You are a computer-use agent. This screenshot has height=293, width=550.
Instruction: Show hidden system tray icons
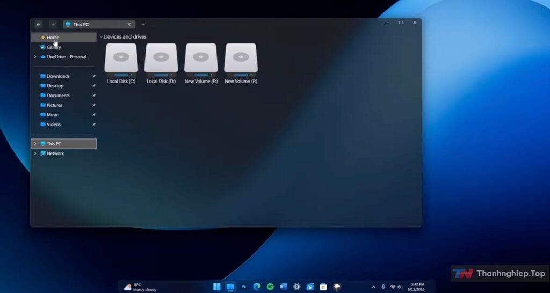click(x=374, y=287)
